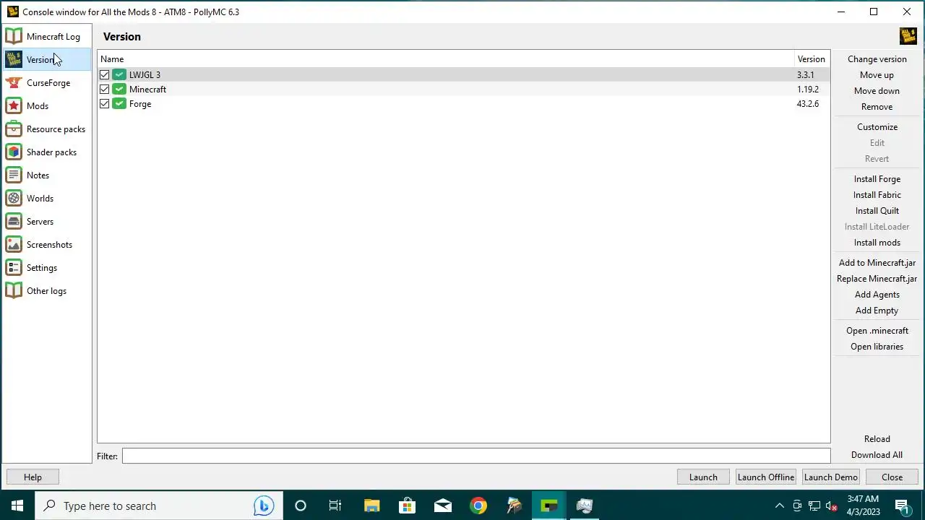Click the Minecraft green status icon
Screen dimensions: 925x520
(x=119, y=90)
